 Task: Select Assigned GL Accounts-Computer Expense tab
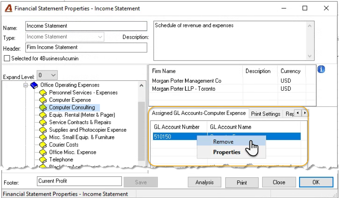[x=199, y=113]
